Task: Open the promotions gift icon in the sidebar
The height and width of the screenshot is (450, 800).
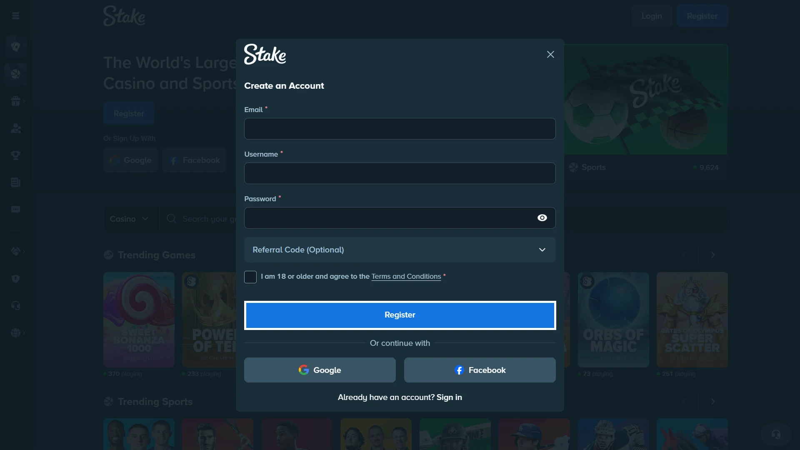Action: (x=16, y=101)
